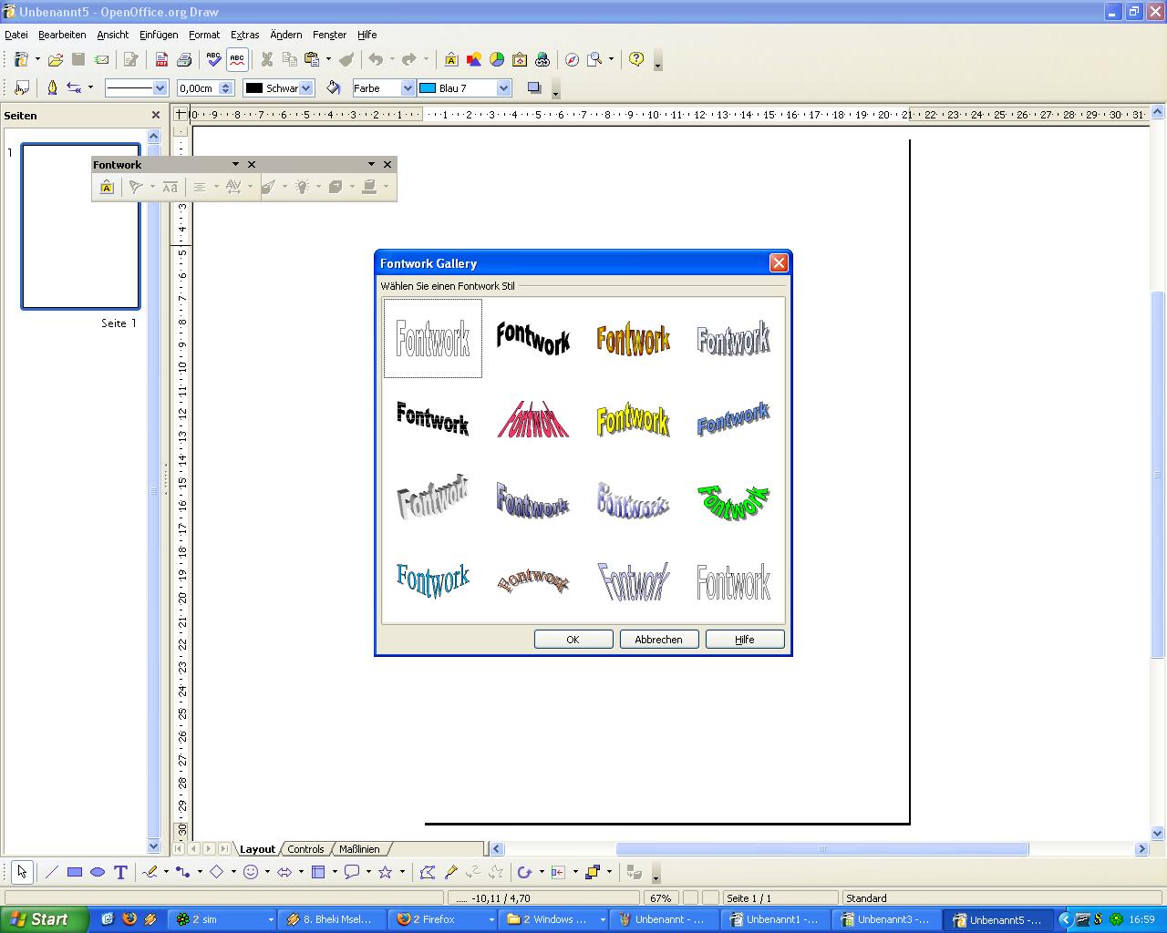Screen dimensions: 1167x933
Task: Open the Extras menu
Action: coord(244,35)
